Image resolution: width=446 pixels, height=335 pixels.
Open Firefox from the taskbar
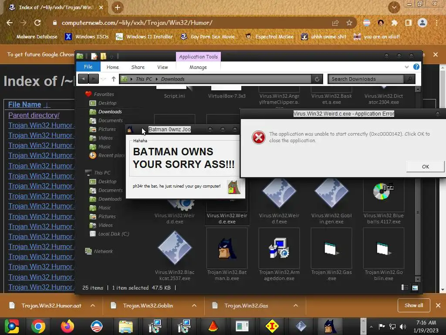68,326
